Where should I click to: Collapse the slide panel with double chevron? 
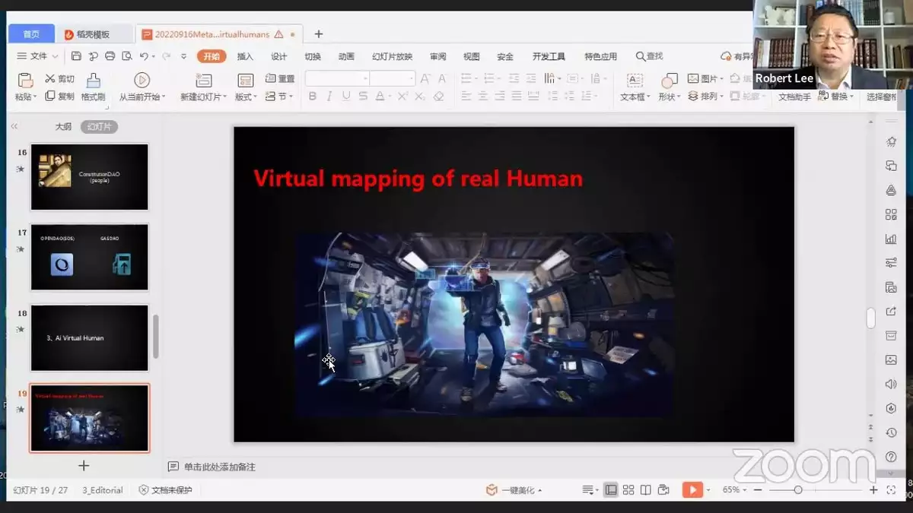coord(14,127)
